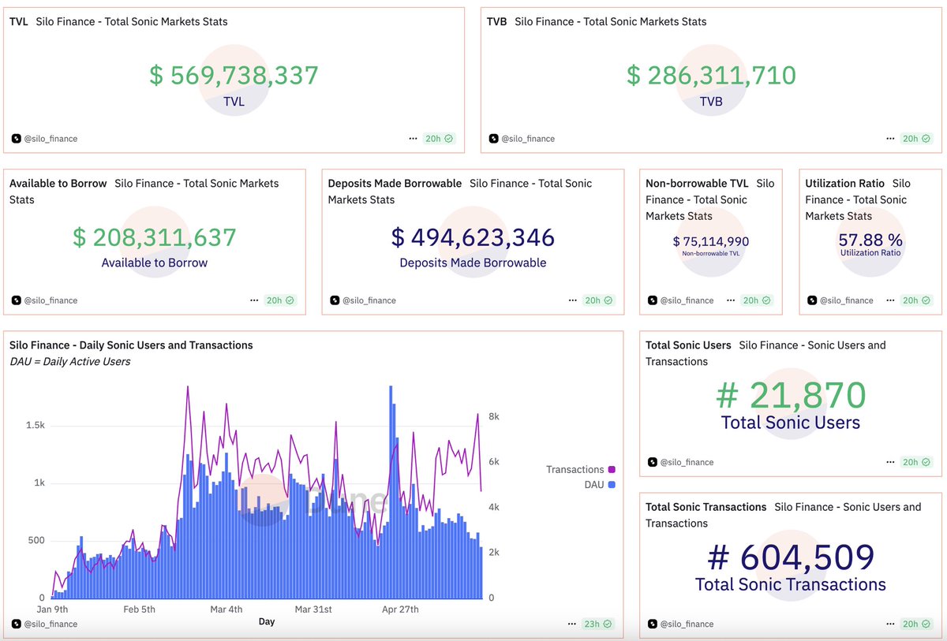947x641 pixels.
Task: Click the 20h refresh badge on Deposits Made Borrowable card
Action: pos(598,300)
